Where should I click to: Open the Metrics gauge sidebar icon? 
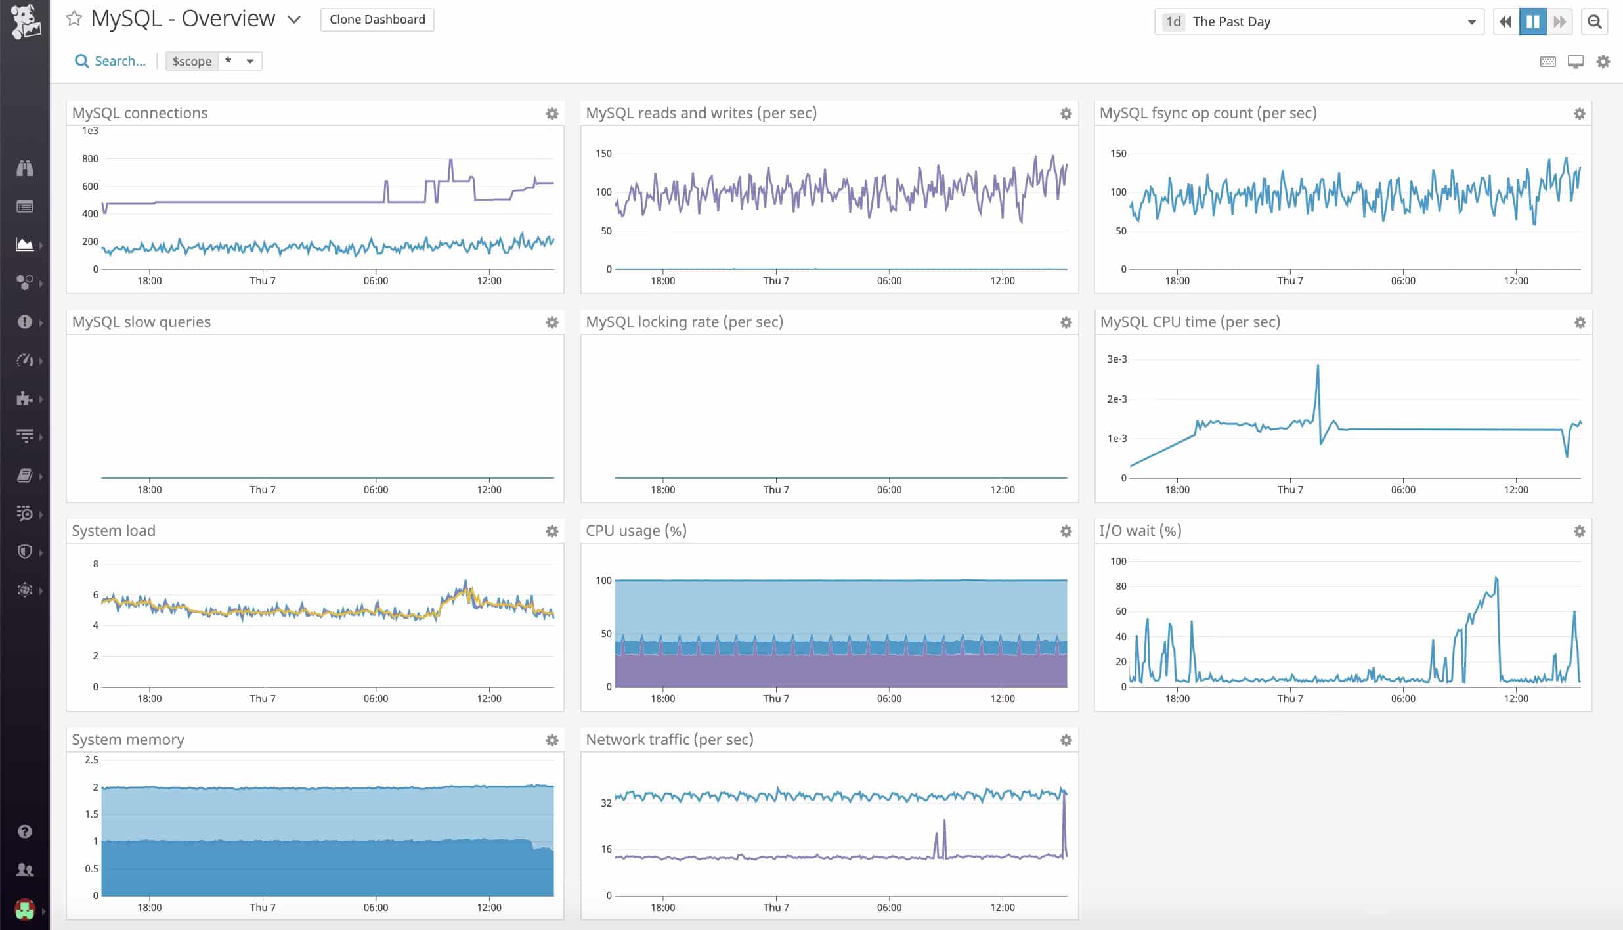coord(25,360)
